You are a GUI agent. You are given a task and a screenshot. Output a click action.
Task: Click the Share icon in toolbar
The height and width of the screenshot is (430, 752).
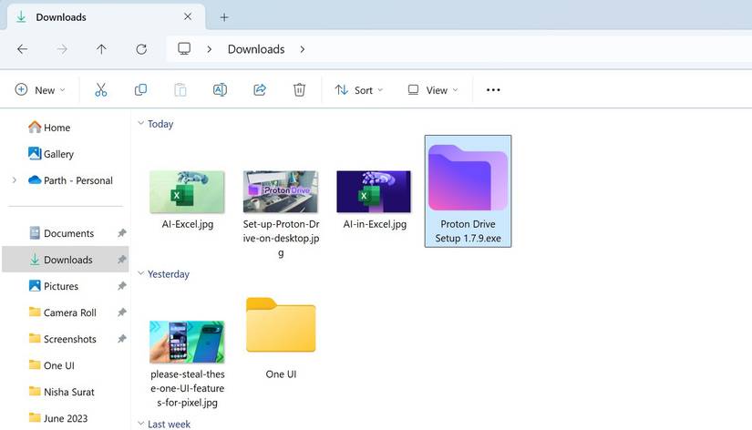click(260, 89)
